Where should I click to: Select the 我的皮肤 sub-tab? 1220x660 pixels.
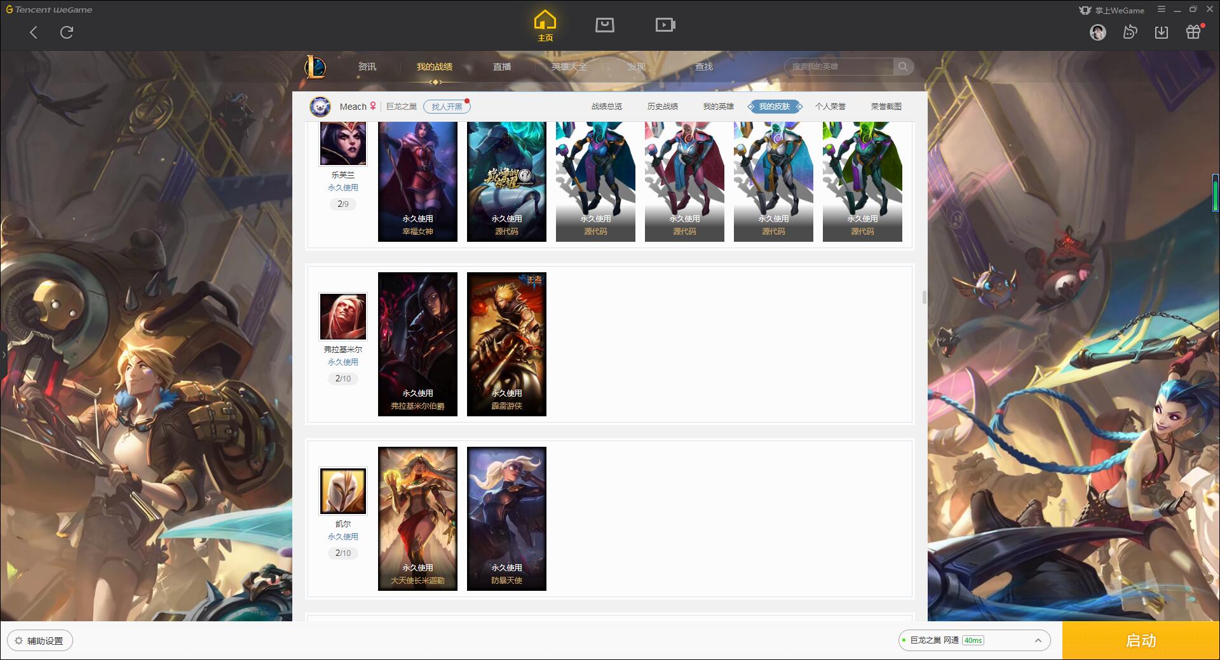775,107
